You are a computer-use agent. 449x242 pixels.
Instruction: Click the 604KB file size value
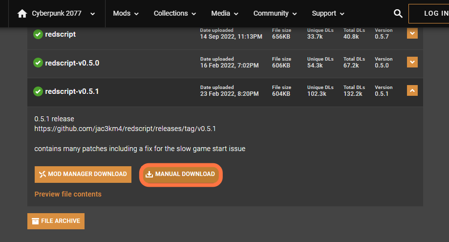tap(281, 94)
